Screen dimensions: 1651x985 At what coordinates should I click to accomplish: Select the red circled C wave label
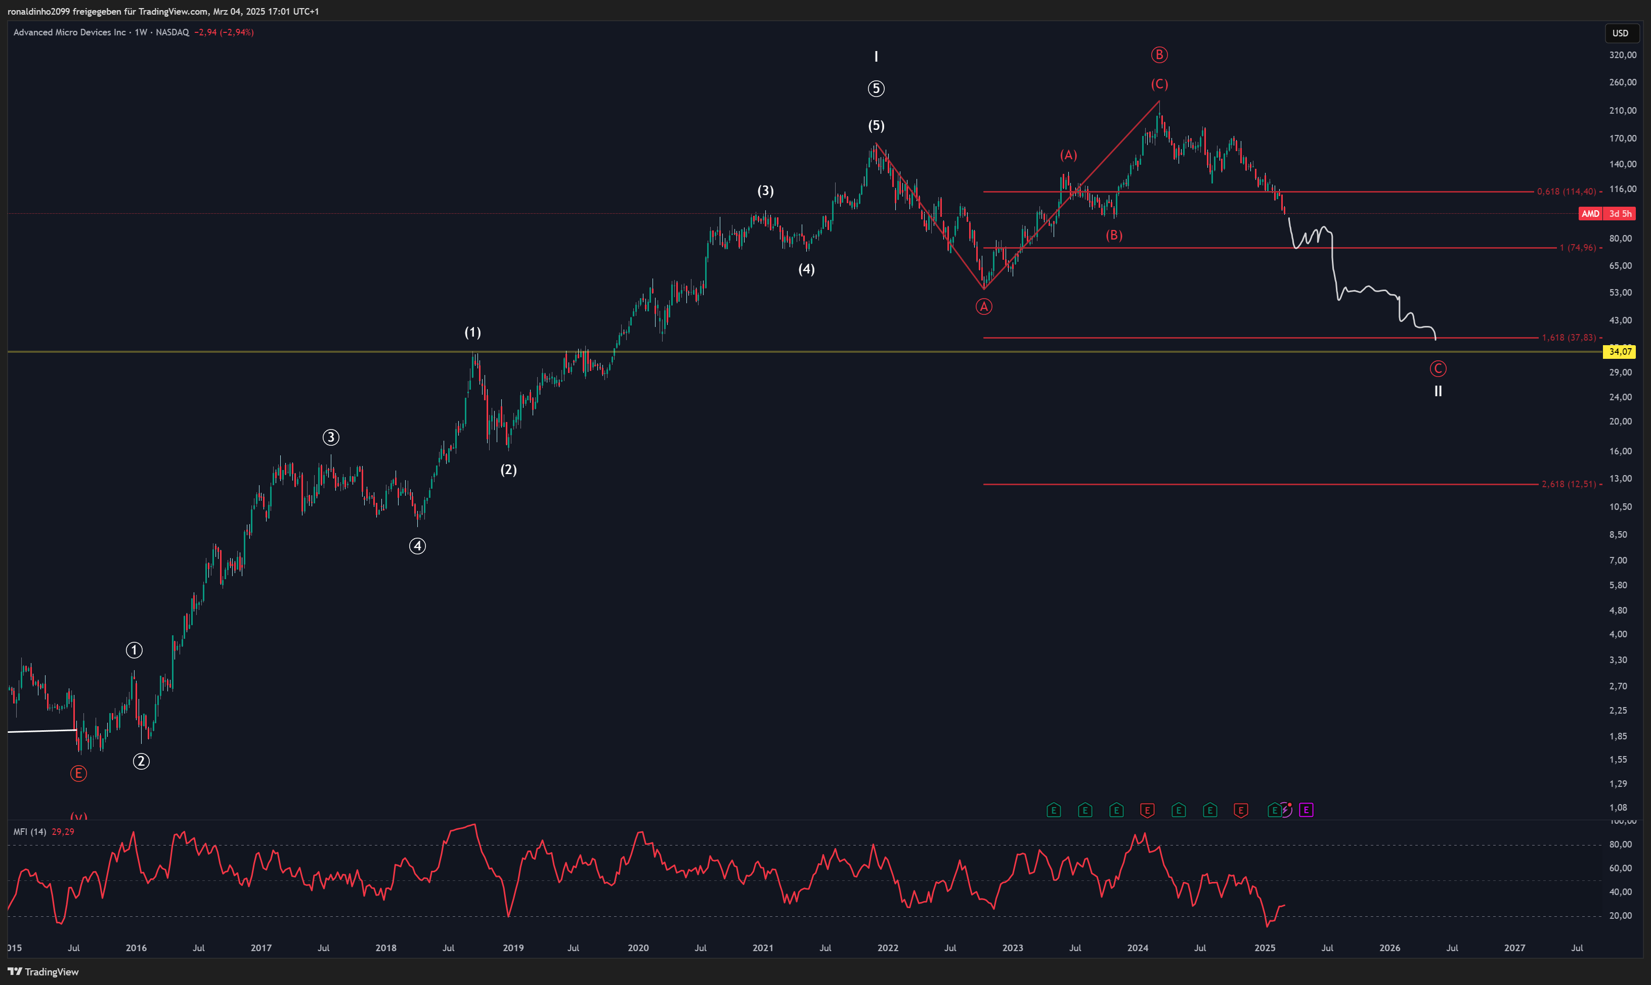1438,368
